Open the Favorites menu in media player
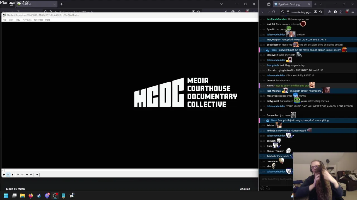The width and height of the screenshot is (357, 200). click(38, 20)
